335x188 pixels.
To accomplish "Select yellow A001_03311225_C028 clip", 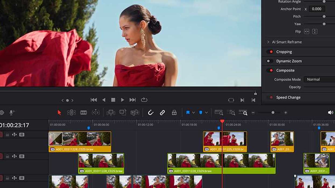I will point(225,142).
